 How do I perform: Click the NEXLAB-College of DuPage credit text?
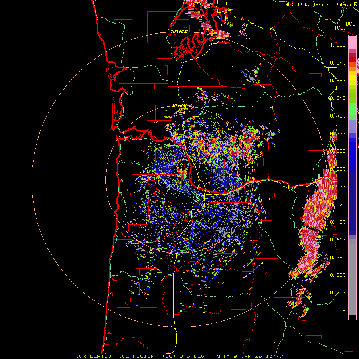[320, 4]
